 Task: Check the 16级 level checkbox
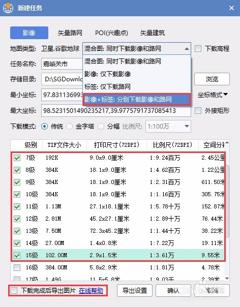(x=17, y=267)
